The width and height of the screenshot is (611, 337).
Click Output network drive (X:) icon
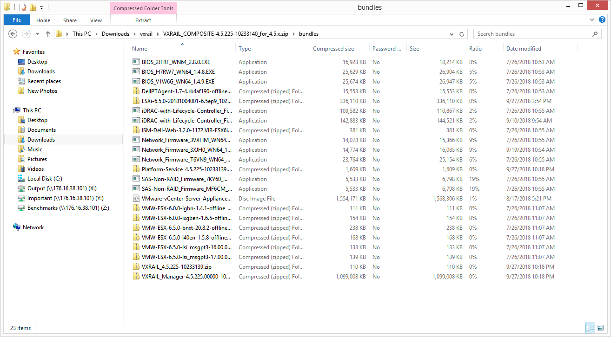coord(21,188)
